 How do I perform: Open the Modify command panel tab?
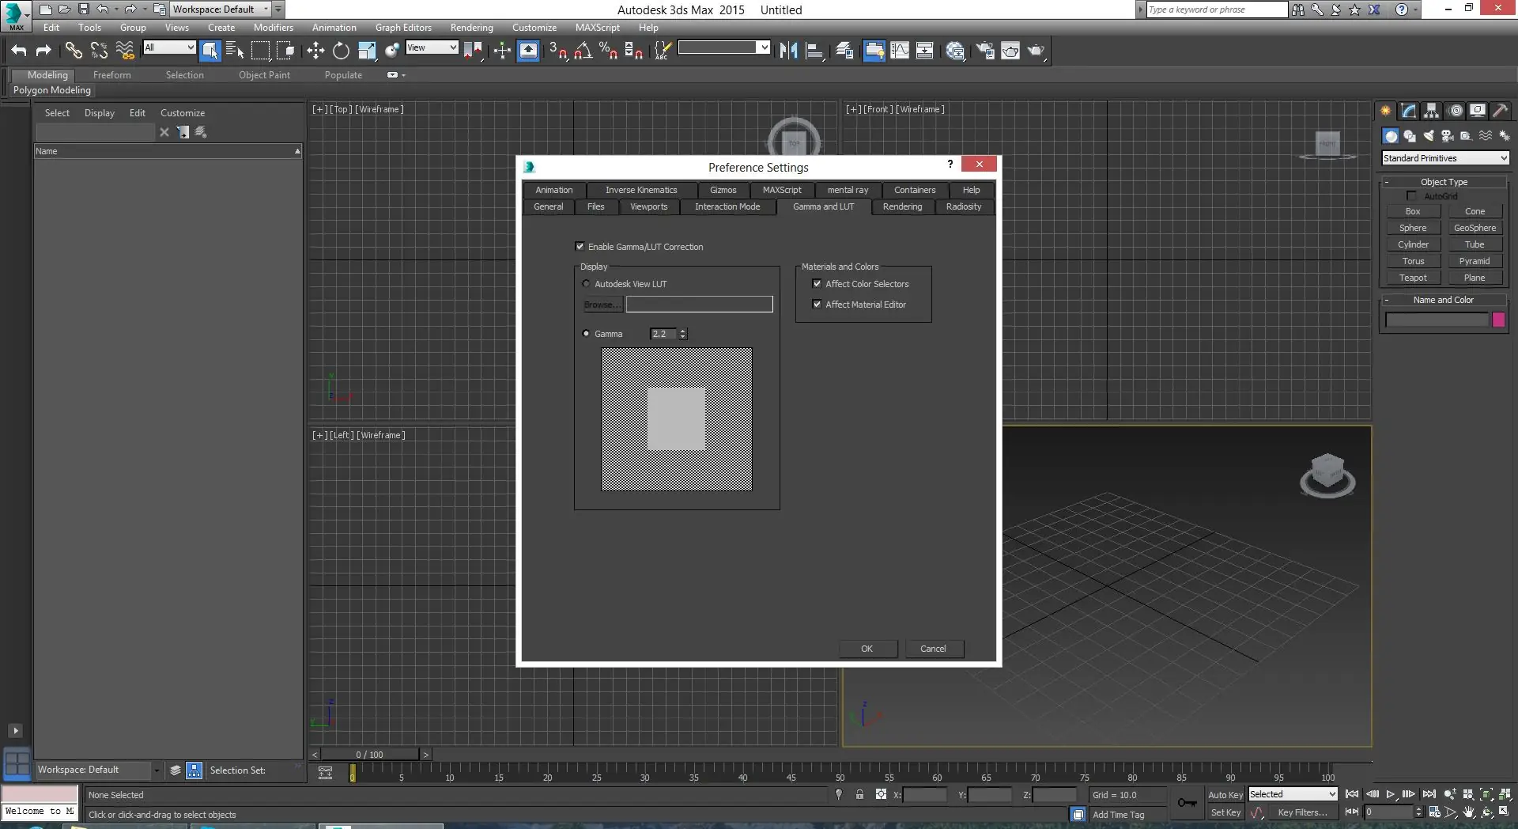coord(1409,111)
